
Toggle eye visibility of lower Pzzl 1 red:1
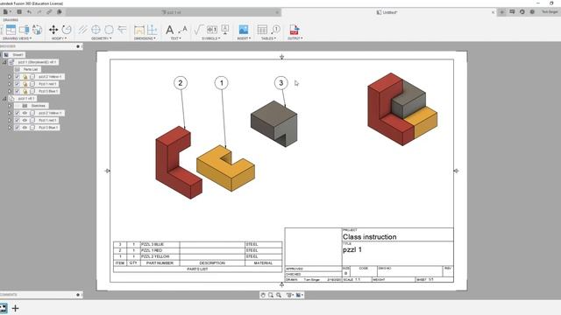point(25,121)
